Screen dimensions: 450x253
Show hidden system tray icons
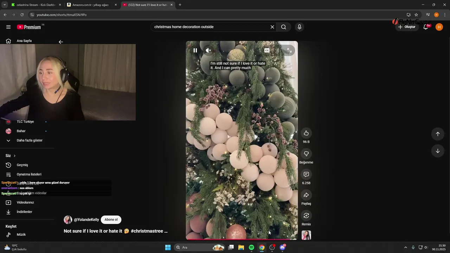point(405,247)
